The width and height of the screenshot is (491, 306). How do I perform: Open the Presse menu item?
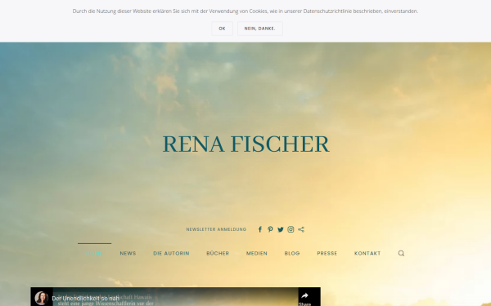point(327,253)
